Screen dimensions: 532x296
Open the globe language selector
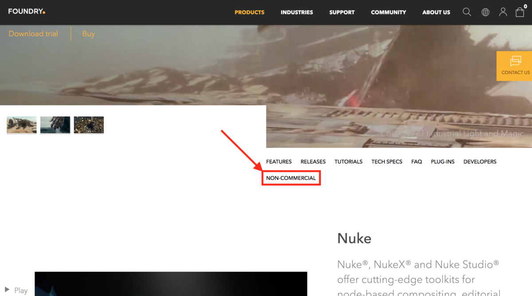tap(485, 12)
